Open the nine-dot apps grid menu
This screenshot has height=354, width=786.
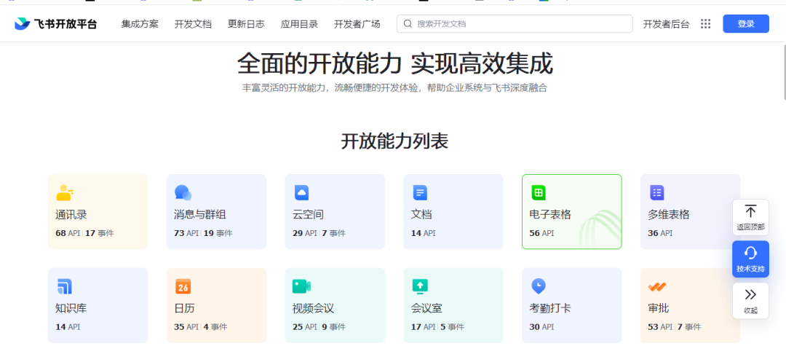(706, 23)
